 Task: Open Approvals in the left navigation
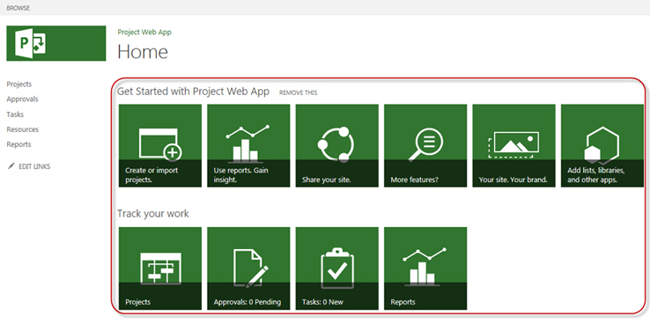point(22,99)
